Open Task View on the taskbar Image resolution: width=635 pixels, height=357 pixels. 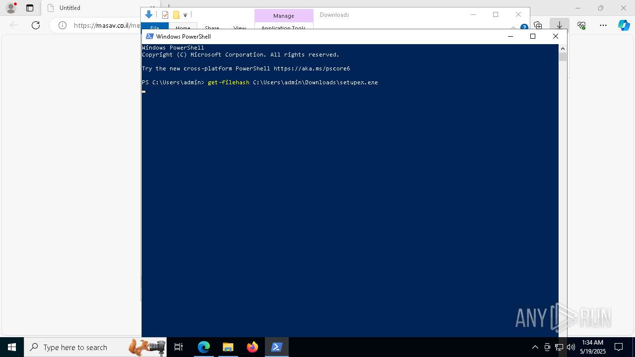click(x=179, y=347)
